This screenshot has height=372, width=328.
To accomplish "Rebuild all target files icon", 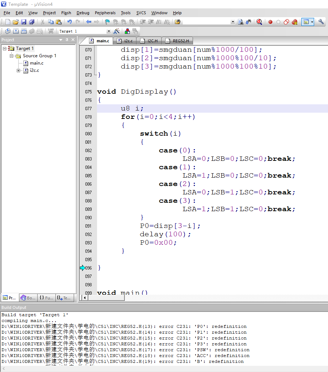I will click(24, 31).
